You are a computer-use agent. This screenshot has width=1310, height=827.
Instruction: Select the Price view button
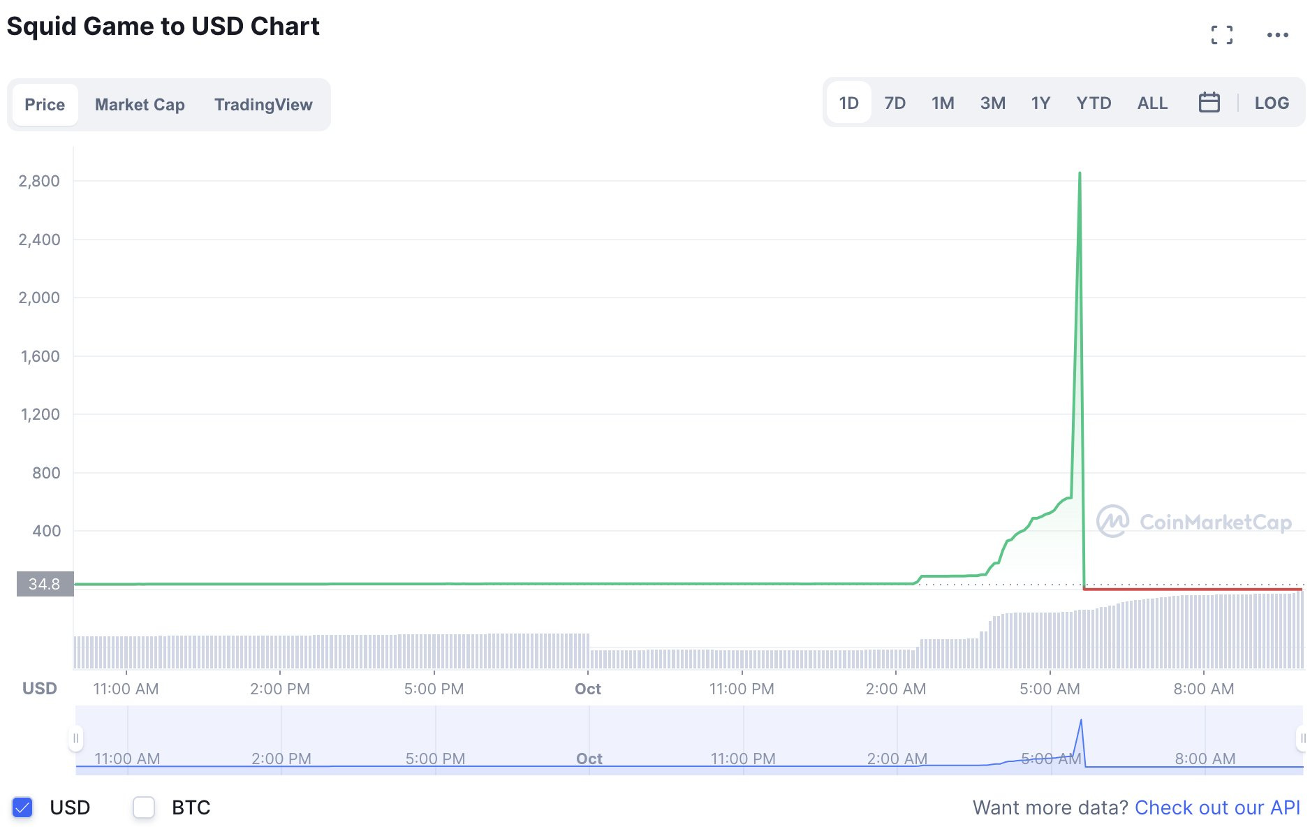[x=45, y=104]
